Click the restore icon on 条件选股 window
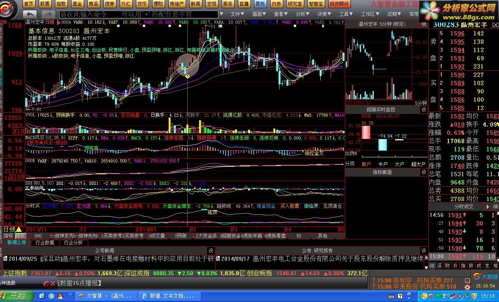The height and width of the screenshot is (302, 499). 46,283
